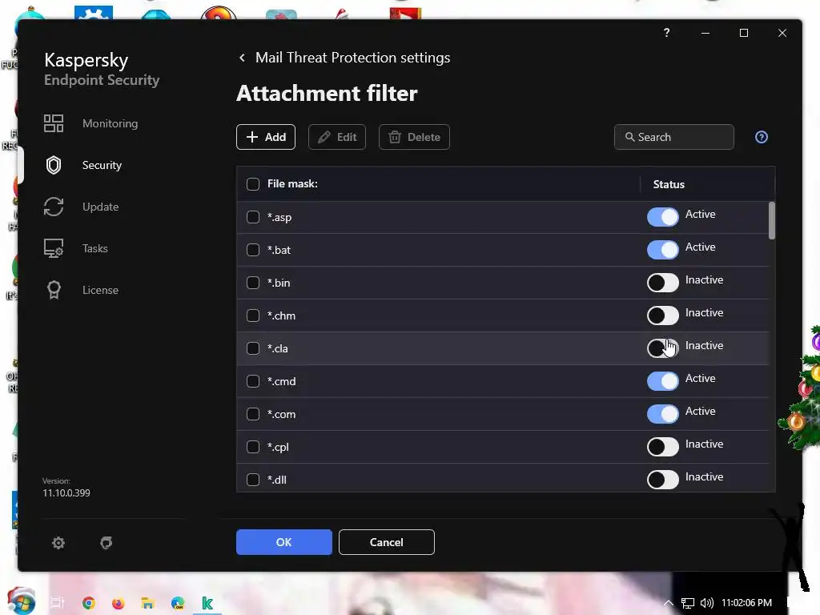Open the Tasks monitor icon
This screenshot has height=615, width=820.
click(x=54, y=248)
